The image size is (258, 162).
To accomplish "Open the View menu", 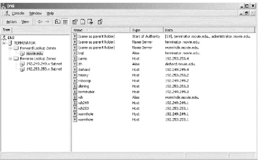I will [25, 22].
